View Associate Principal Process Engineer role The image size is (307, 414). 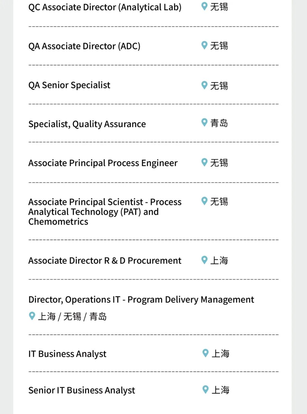pos(103,163)
